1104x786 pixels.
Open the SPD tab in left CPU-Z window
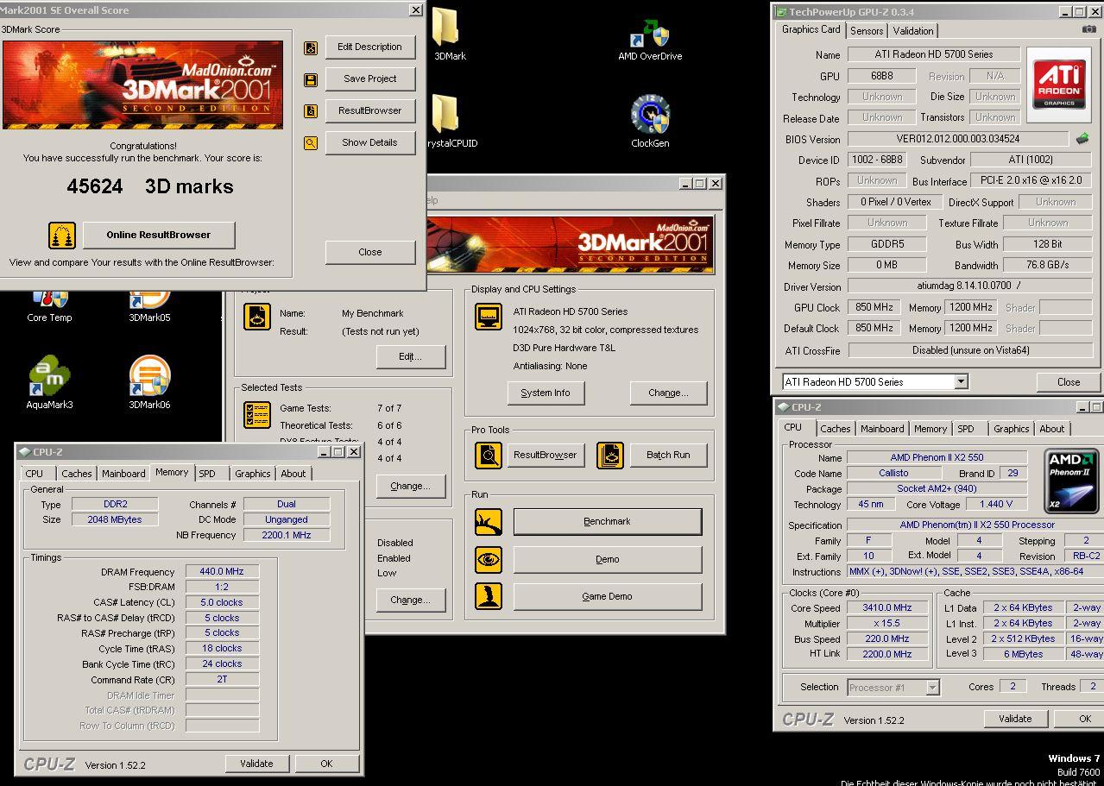tap(207, 474)
